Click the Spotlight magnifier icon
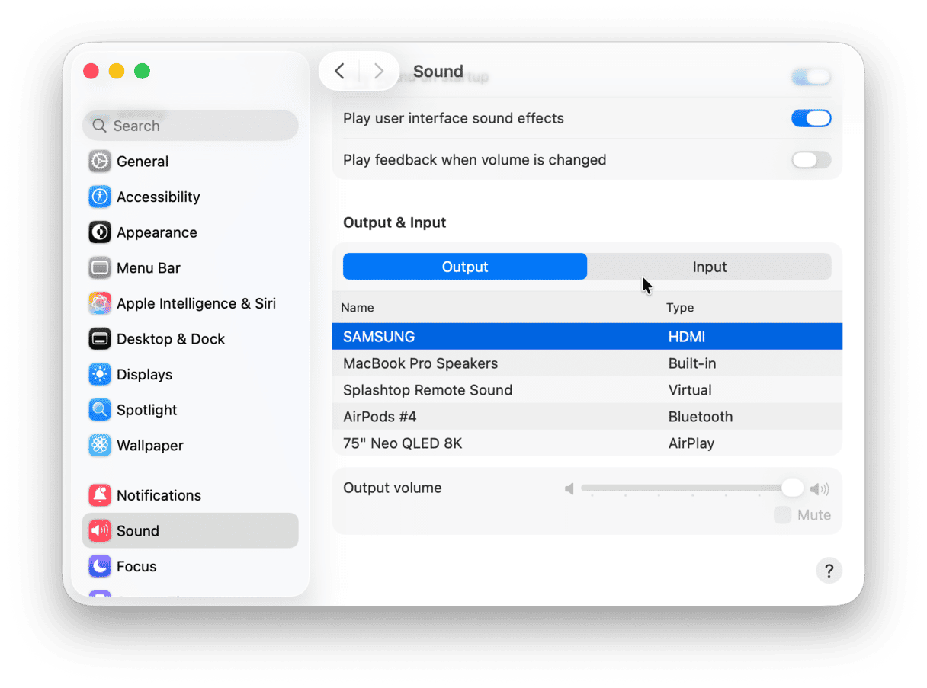This screenshot has height=688, width=927. pyautogui.click(x=100, y=410)
